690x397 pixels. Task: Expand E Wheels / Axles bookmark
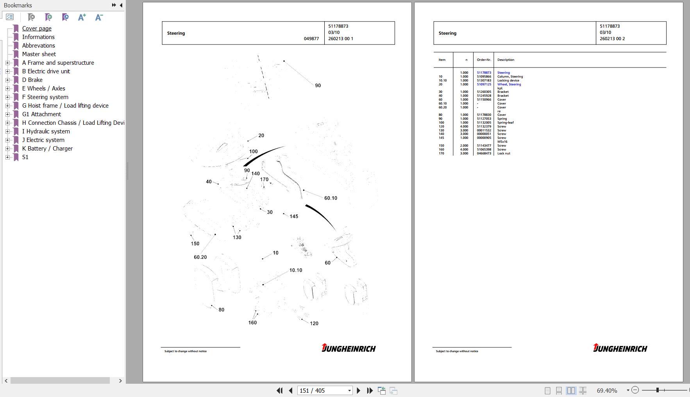tap(7, 89)
